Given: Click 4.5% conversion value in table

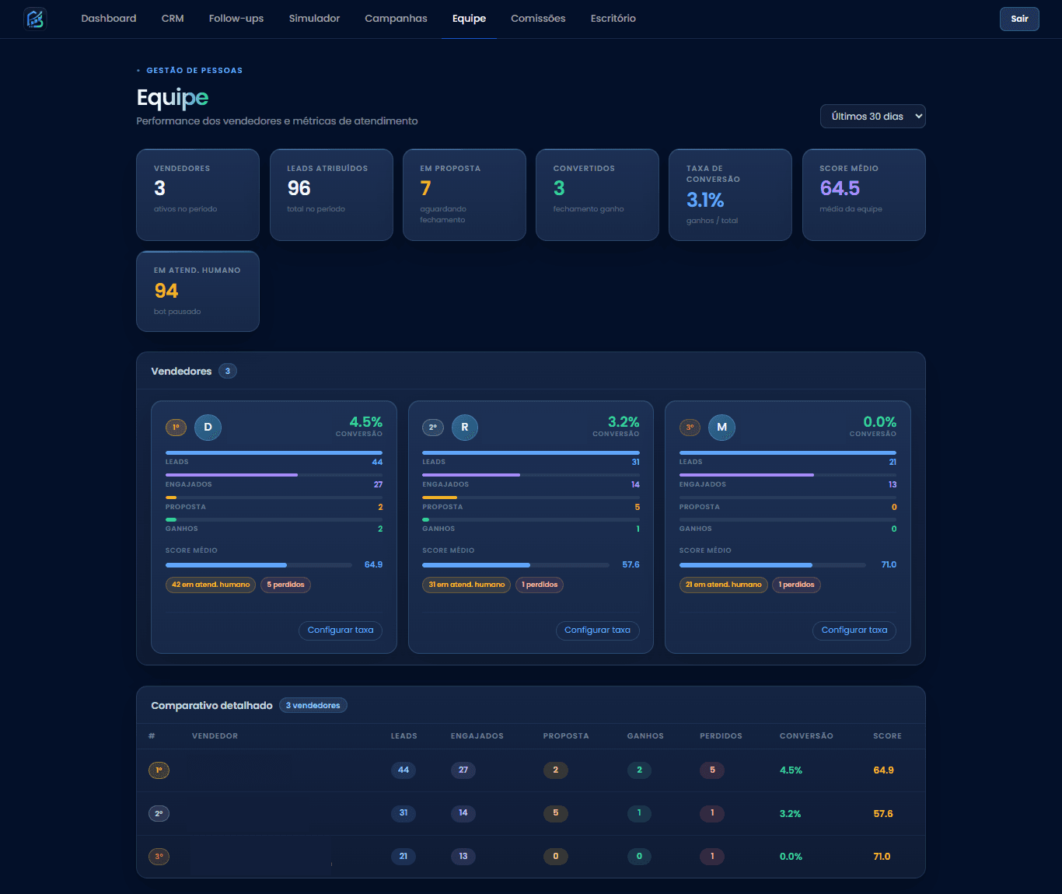Looking at the screenshot, I should tap(791, 770).
